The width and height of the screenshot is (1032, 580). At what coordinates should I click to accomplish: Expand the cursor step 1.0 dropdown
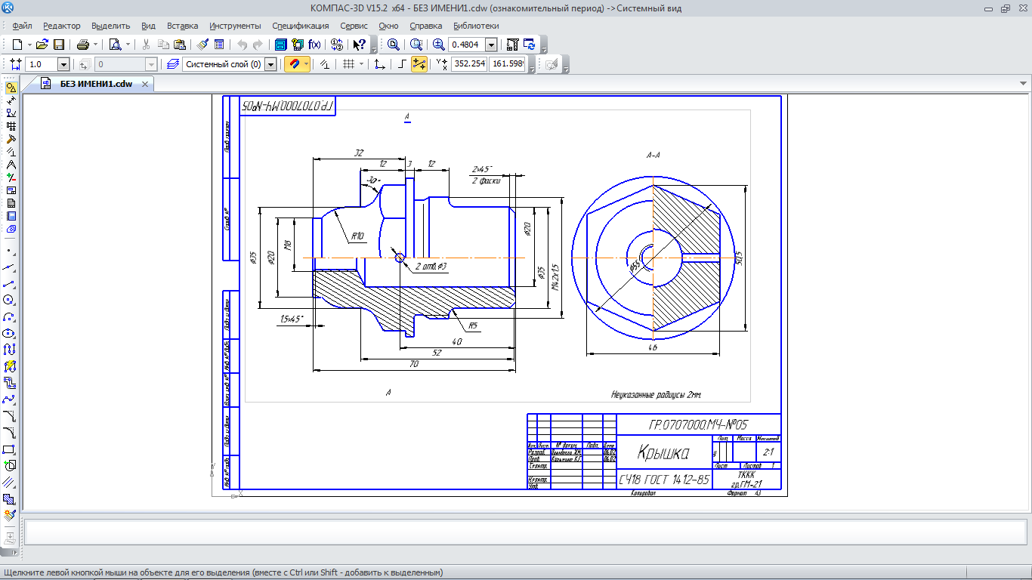[x=63, y=65]
